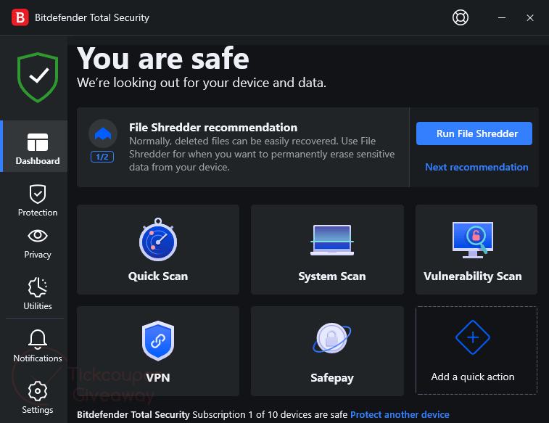The height and width of the screenshot is (423, 549).
Task: View the Notifications panel
Action: (37, 346)
